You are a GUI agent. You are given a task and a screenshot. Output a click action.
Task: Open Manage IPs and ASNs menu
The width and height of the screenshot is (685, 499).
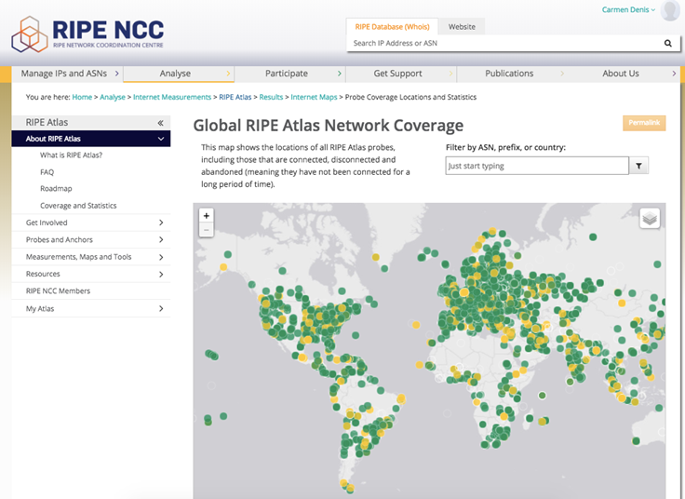coord(67,74)
